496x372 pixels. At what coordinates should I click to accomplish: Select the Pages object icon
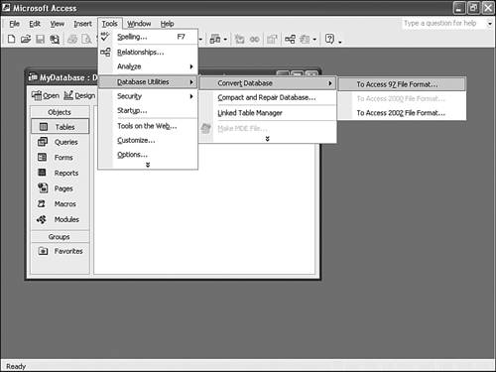[x=43, y=187]
